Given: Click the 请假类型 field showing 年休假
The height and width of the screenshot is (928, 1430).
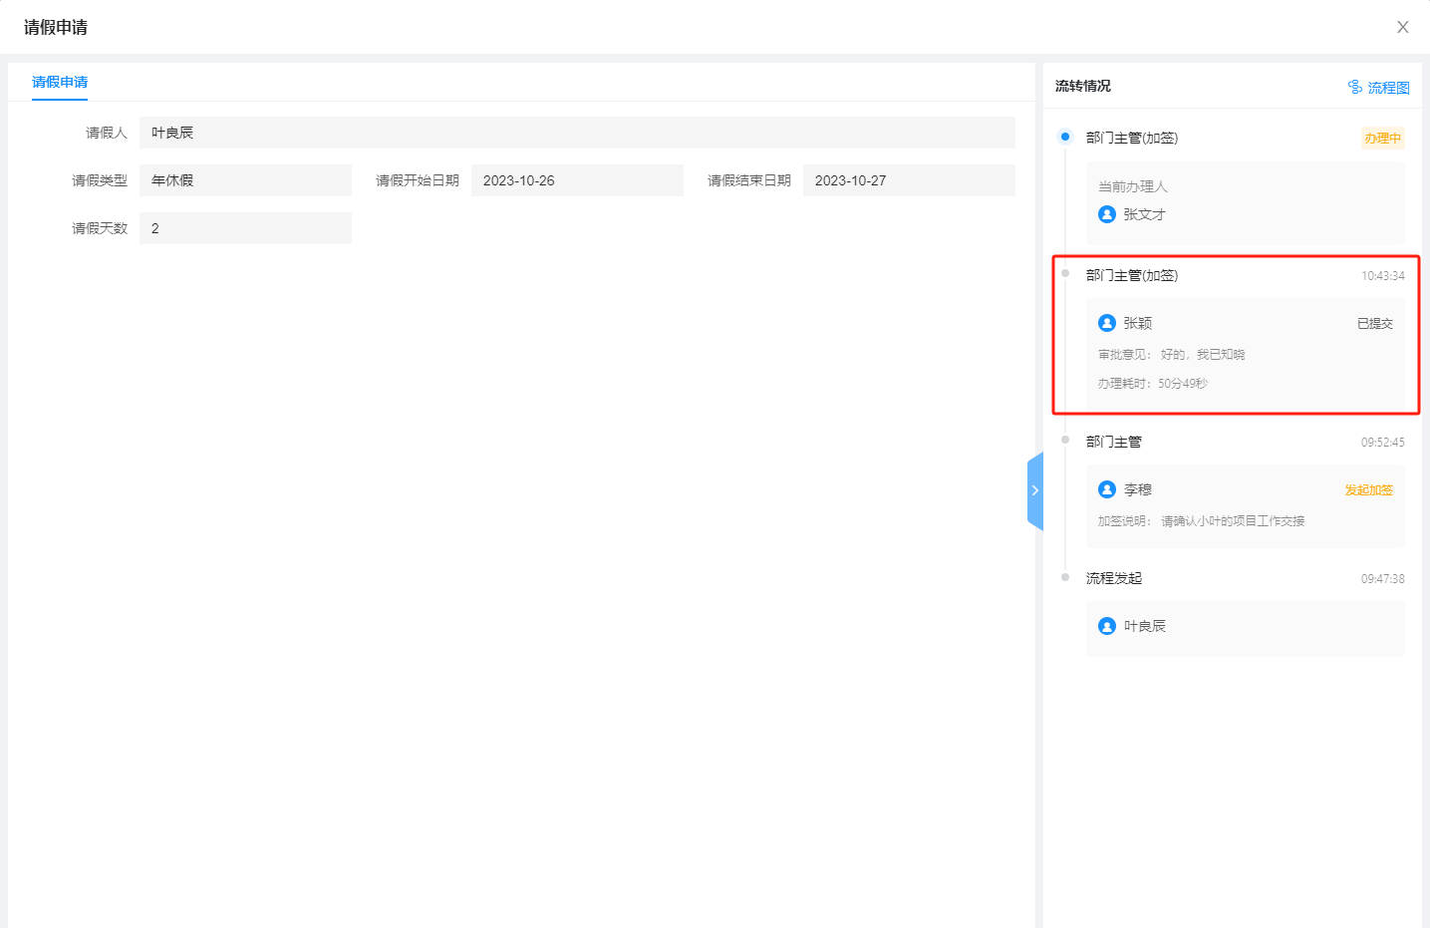Looking at the screenshot, I should (x=245, y=180).
